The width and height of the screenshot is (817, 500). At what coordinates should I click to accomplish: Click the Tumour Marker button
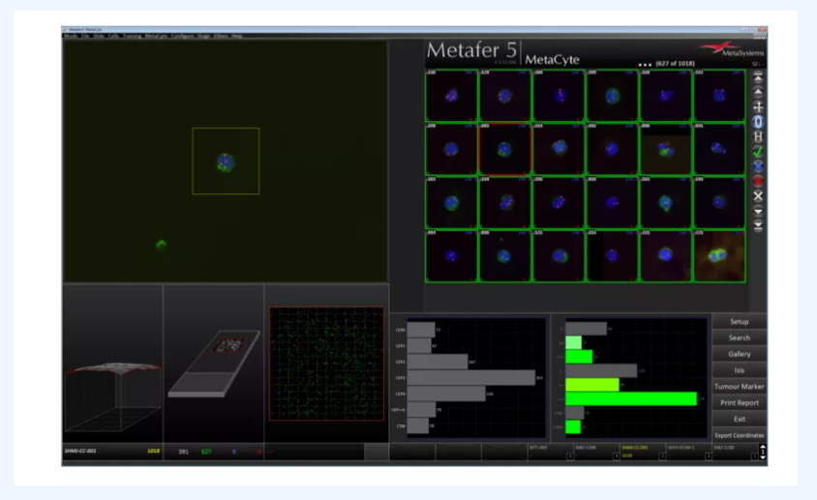coord(739,386)
